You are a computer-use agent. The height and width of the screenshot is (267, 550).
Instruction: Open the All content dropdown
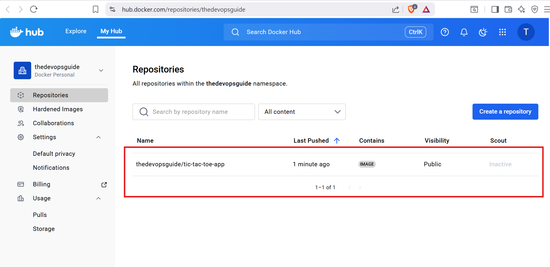(x=302, y=112)
